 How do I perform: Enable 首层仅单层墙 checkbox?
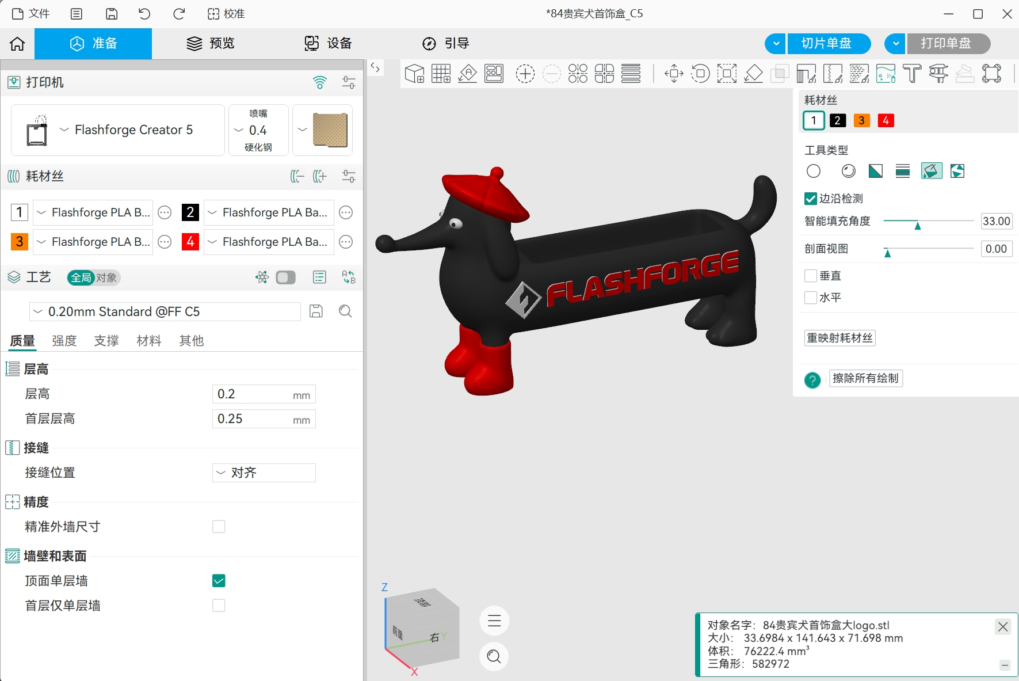(x=219, y=606)
